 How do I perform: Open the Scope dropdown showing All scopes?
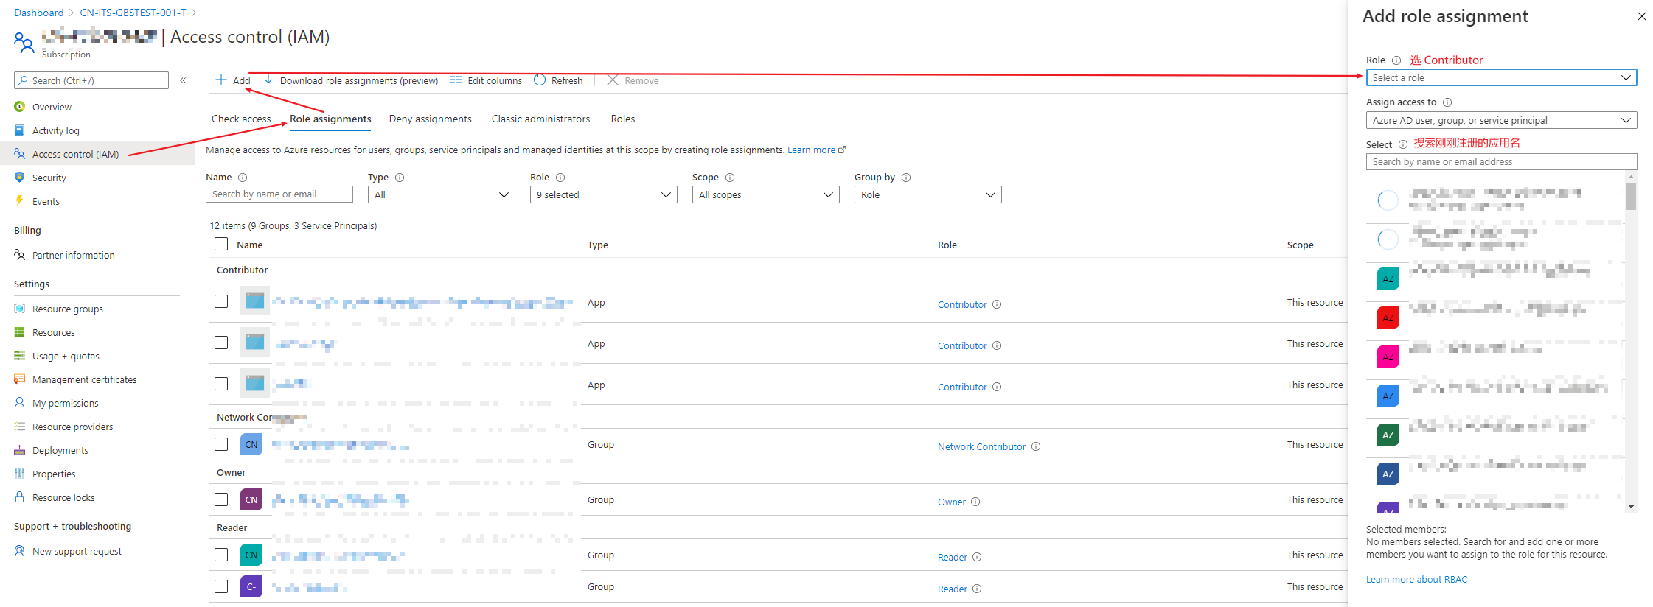point(765,194)
